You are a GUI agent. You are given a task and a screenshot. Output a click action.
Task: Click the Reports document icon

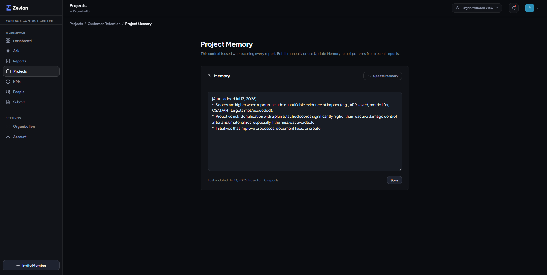(8, 61)
